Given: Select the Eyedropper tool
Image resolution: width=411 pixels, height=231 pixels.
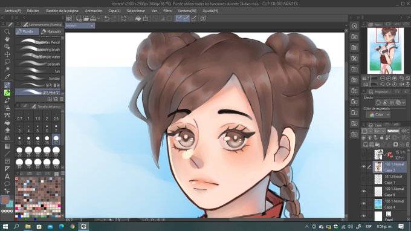Looking at the screenshot, I should point(7,77).
